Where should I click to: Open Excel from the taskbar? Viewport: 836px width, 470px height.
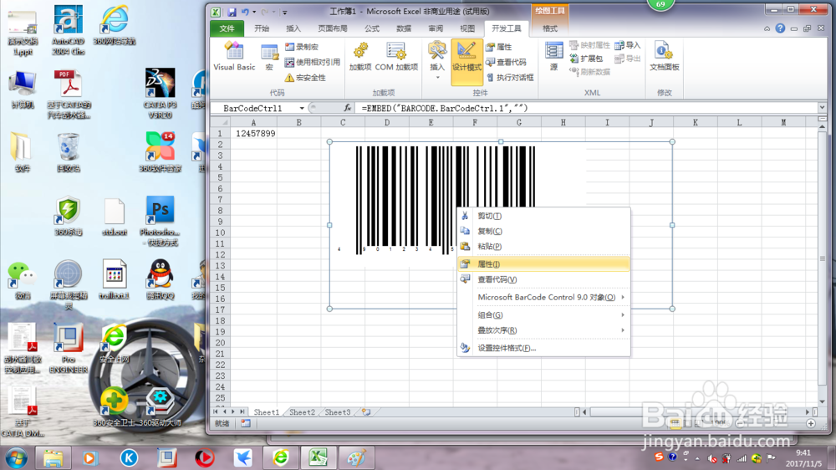(318, 457)
